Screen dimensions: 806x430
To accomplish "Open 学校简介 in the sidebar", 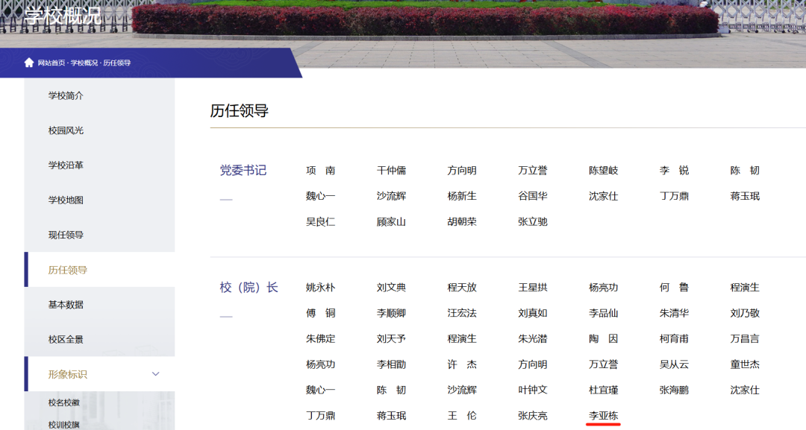I will pos(66,95).
